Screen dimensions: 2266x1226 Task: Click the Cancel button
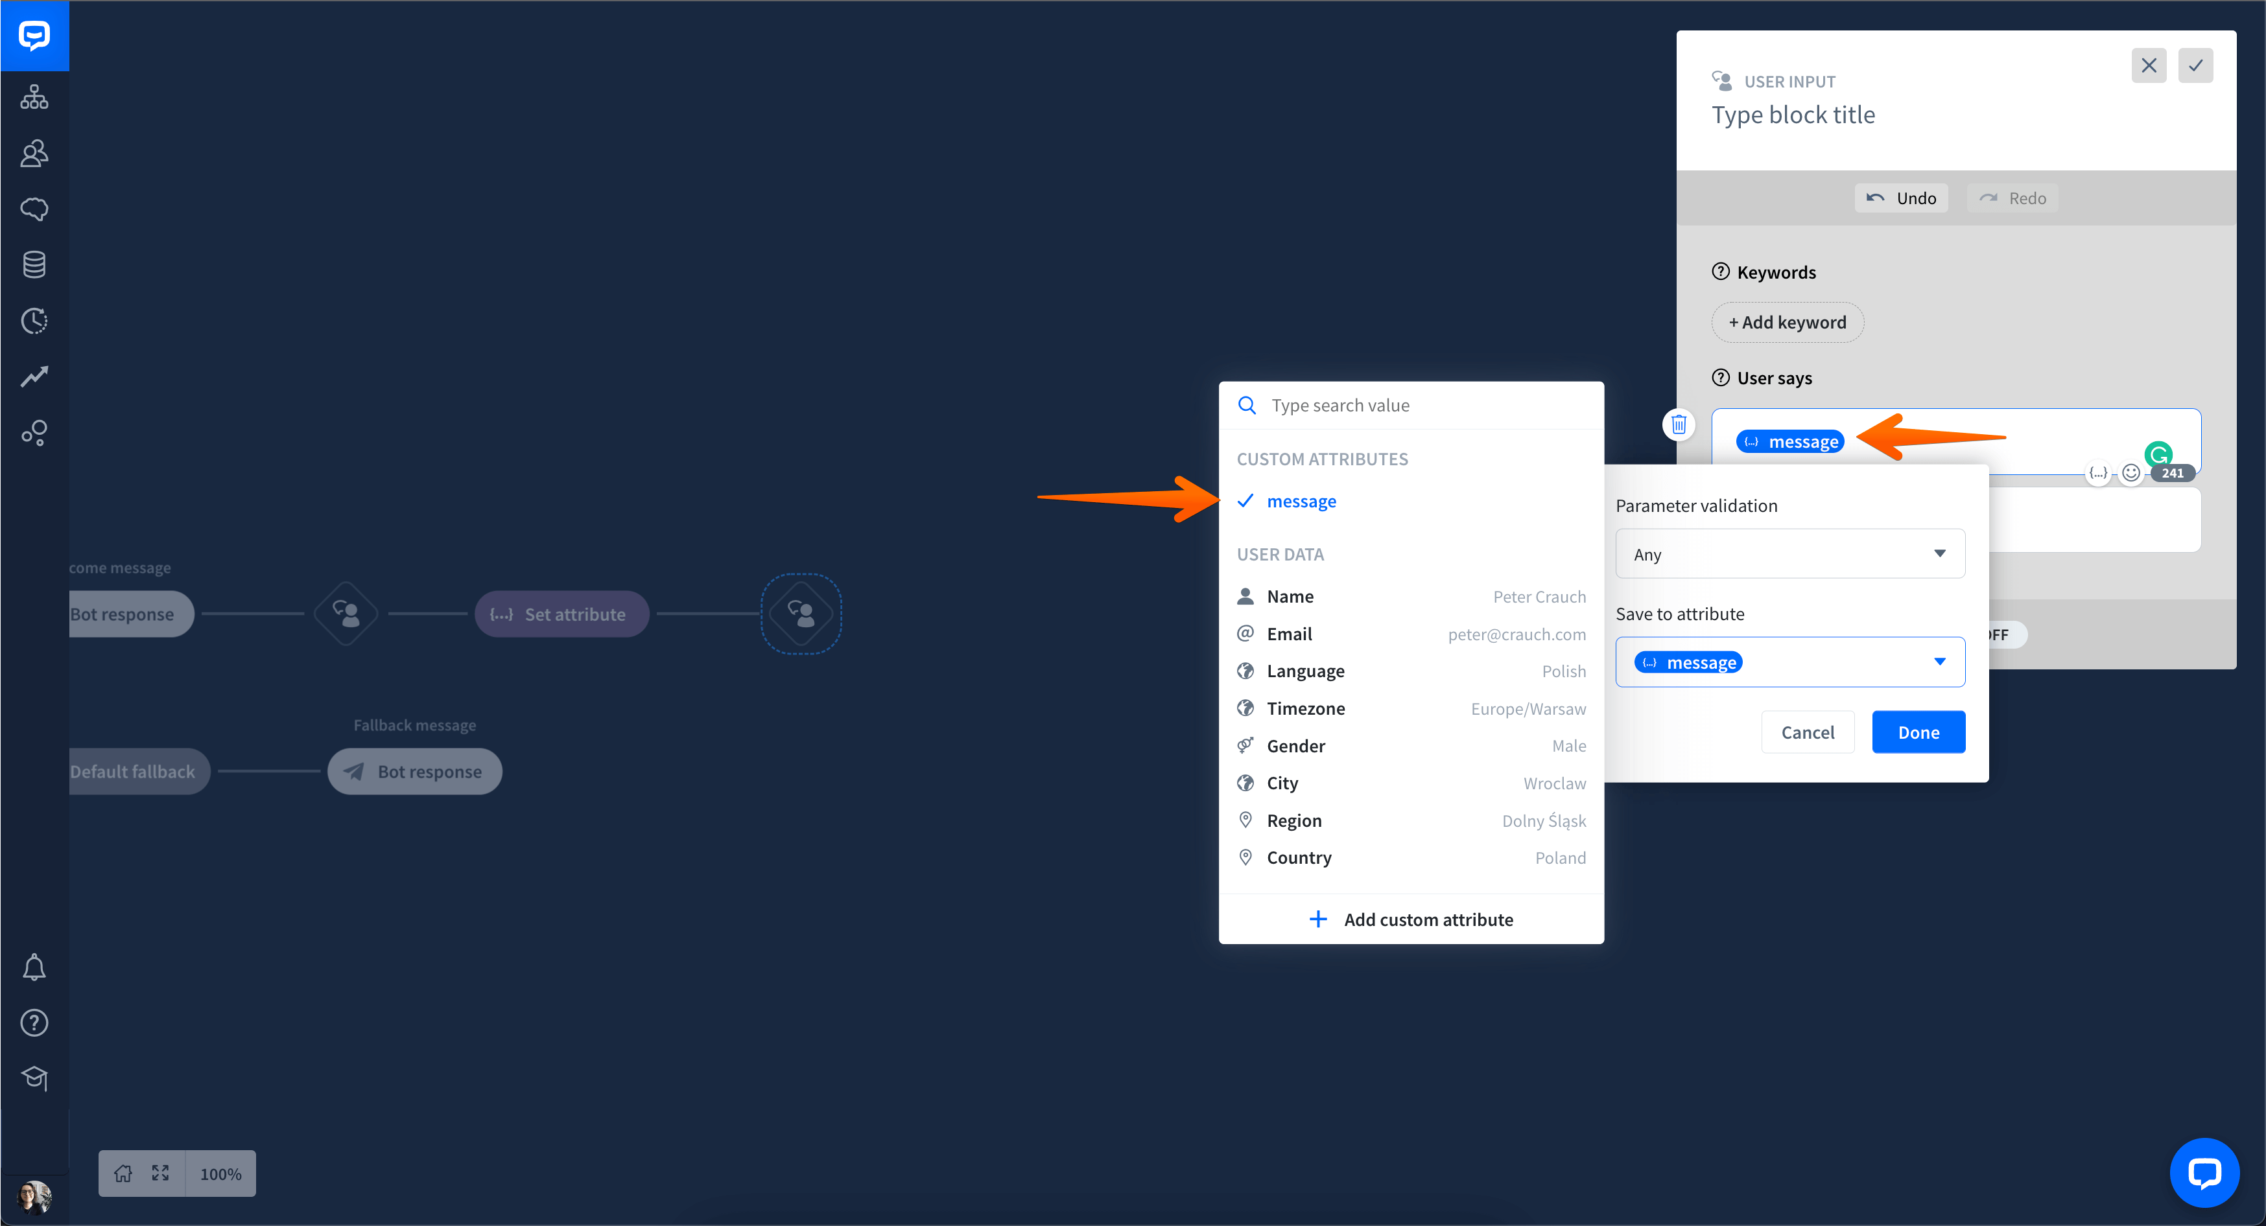tap(1808, 732)
